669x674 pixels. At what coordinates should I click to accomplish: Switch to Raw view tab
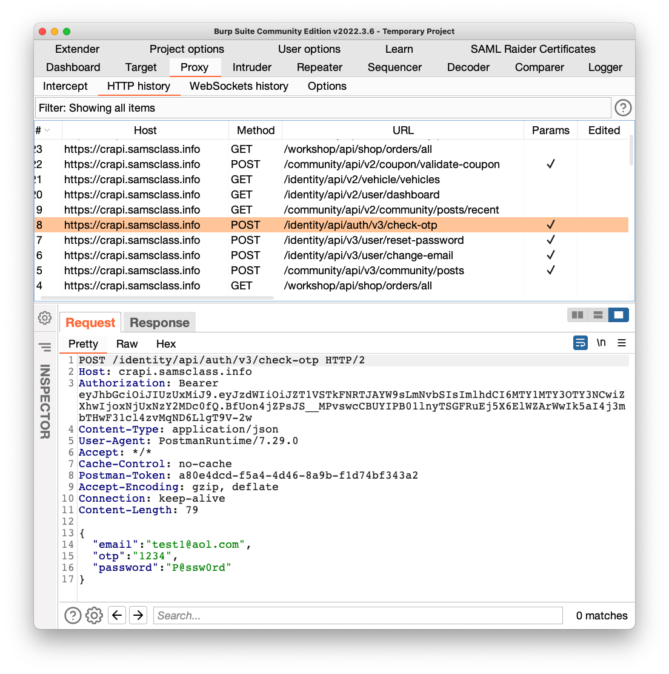pyautogui.click(x=127, y=344)
